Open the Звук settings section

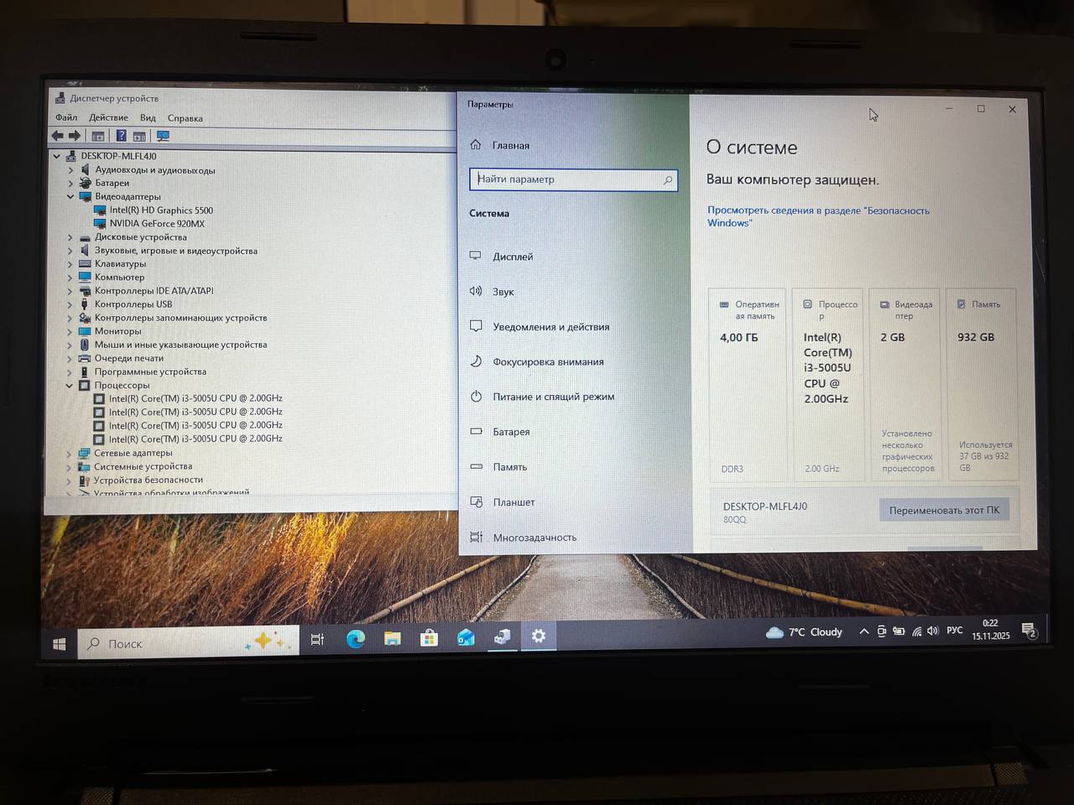tap(503, 292)
